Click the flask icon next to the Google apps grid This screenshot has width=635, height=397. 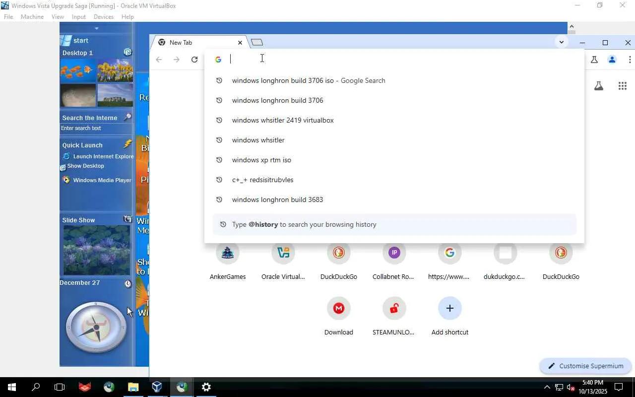coord(599,86)
